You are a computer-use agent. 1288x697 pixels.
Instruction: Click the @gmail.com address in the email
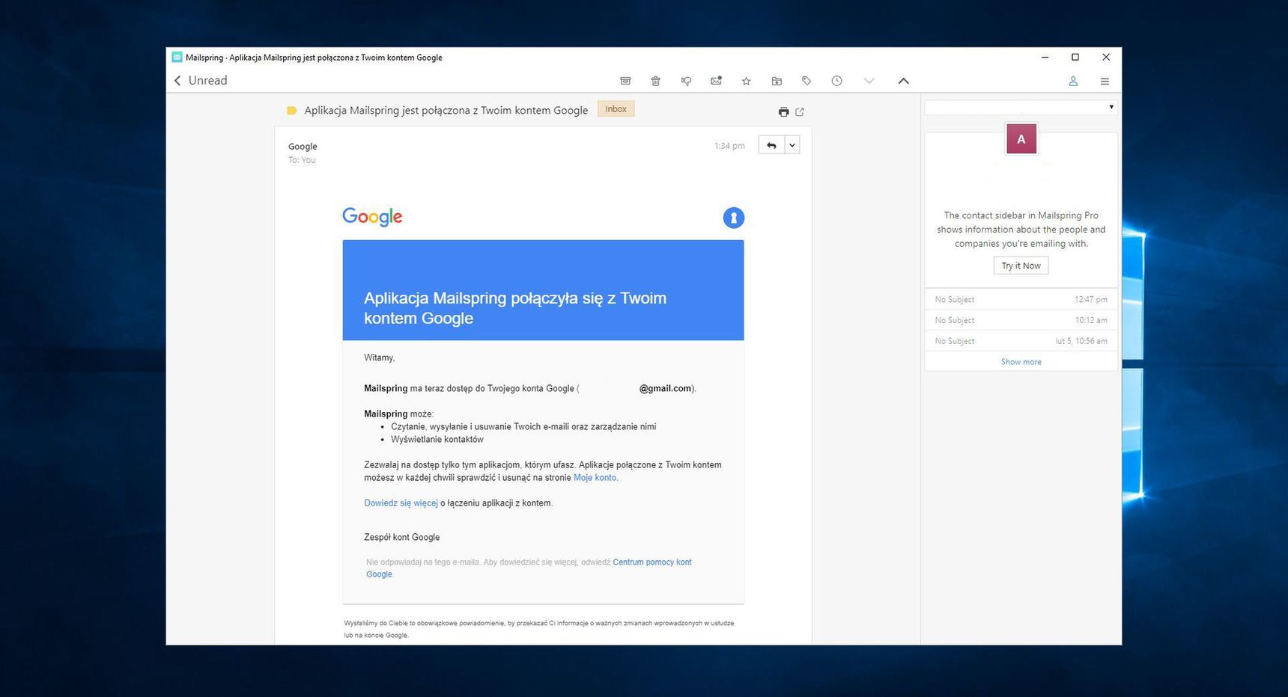(665, 389)
